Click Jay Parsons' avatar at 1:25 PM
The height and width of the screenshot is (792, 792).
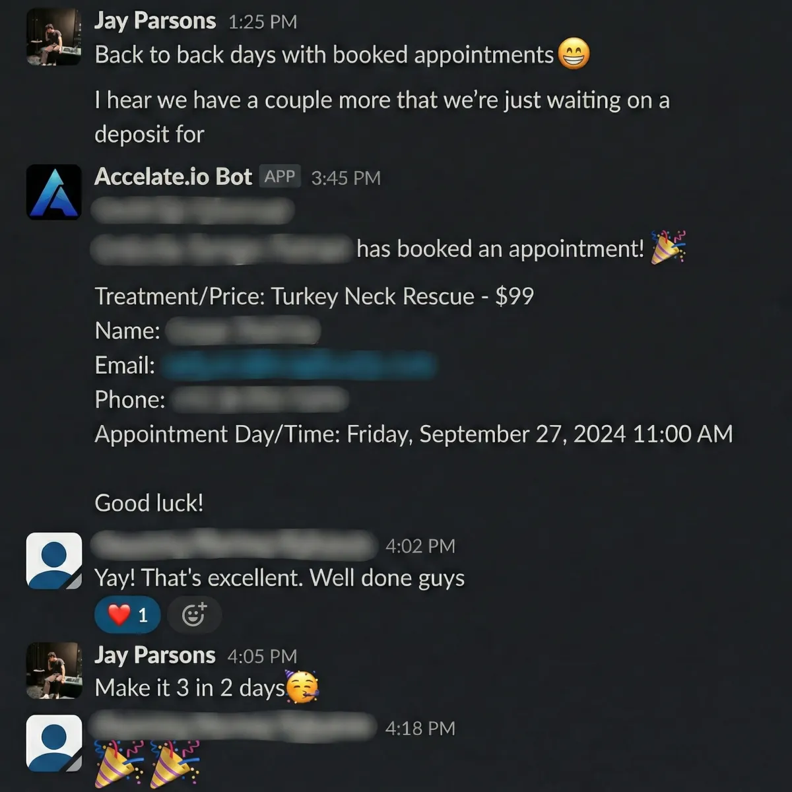(54, 38)
